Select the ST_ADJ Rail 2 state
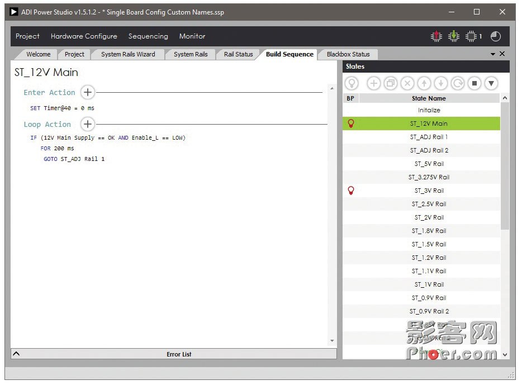The height and width of the screenshot is (385, 522). click(x=429, y=150)
